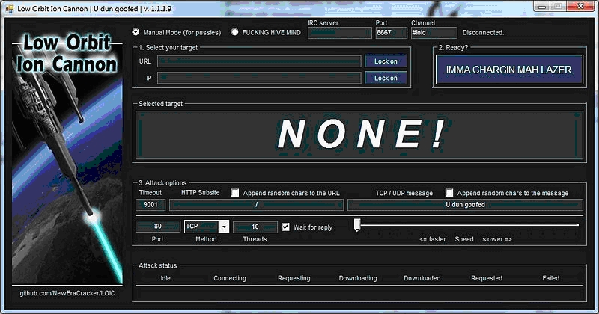The image size is (599, 314).
Task: Click the 'Disconnected.' status text
Action: 483,33
